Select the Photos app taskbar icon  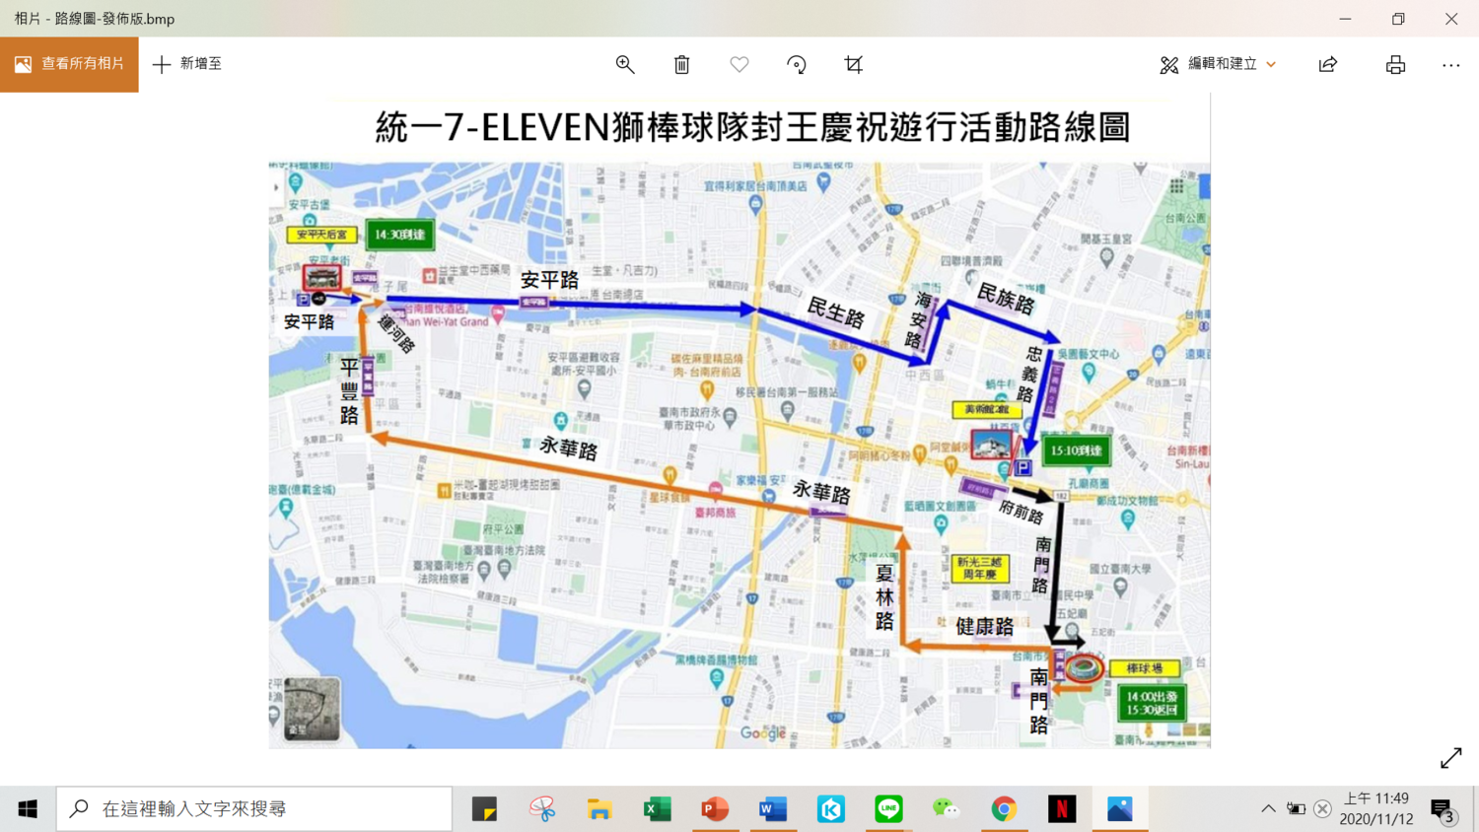1120,808
